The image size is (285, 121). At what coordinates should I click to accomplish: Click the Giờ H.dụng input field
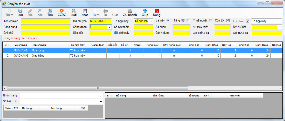click(181, 33)
